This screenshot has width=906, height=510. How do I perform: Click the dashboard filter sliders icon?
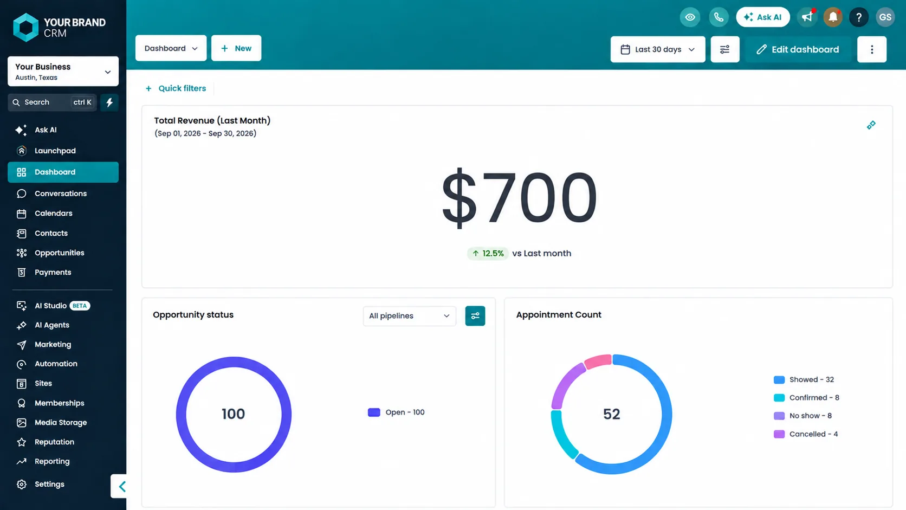724,49
